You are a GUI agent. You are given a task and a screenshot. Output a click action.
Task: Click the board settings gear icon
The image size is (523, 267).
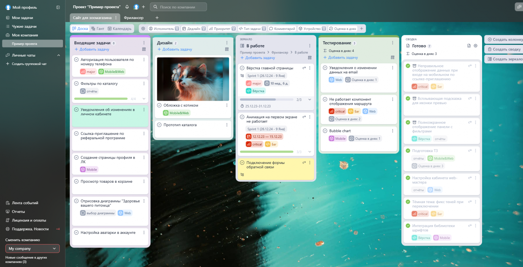(143, 29)
